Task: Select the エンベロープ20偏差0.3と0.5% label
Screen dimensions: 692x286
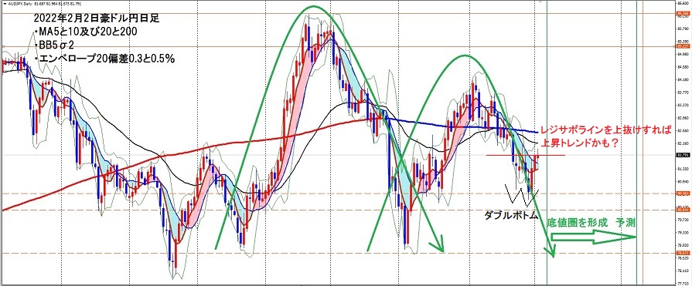Action: (104, 59)
